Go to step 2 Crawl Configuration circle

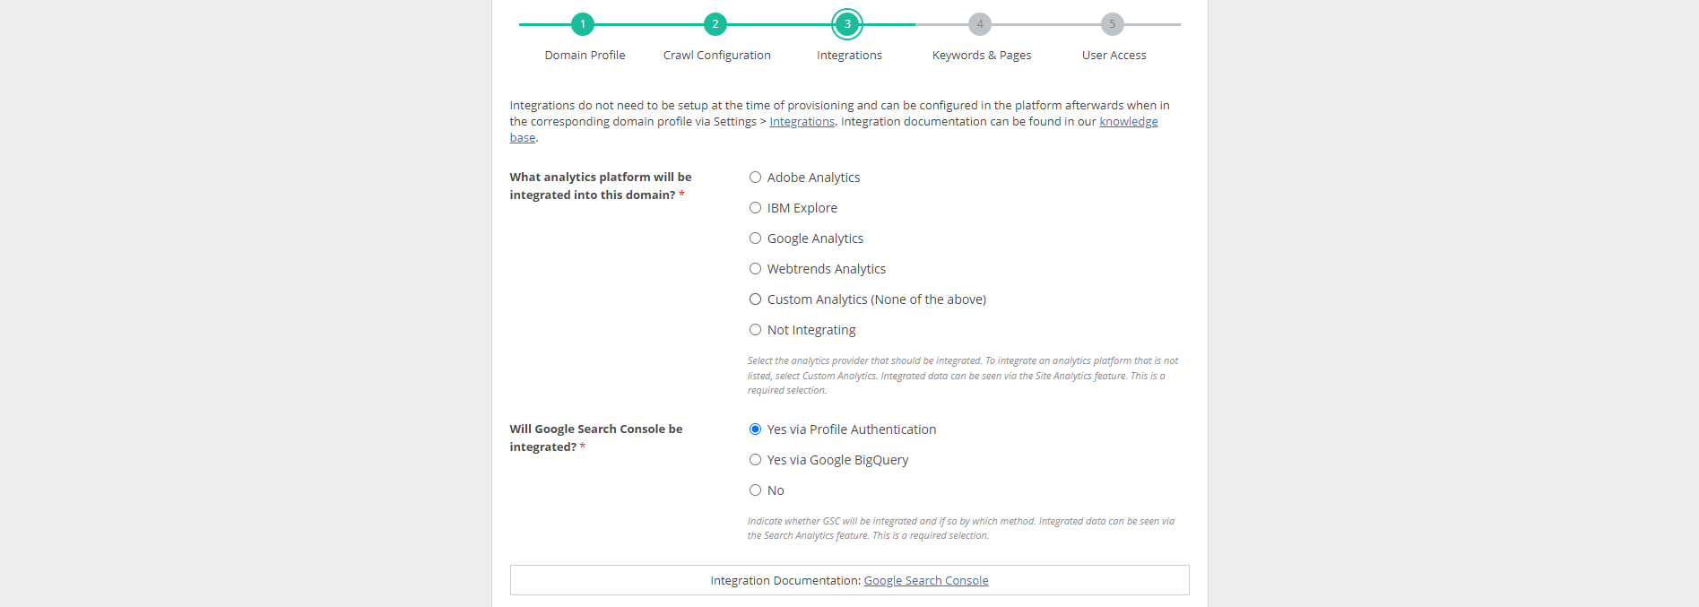[x=715, y=24]
